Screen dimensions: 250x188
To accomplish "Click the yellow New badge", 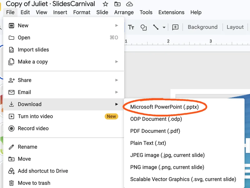I will tap(111, 116).
